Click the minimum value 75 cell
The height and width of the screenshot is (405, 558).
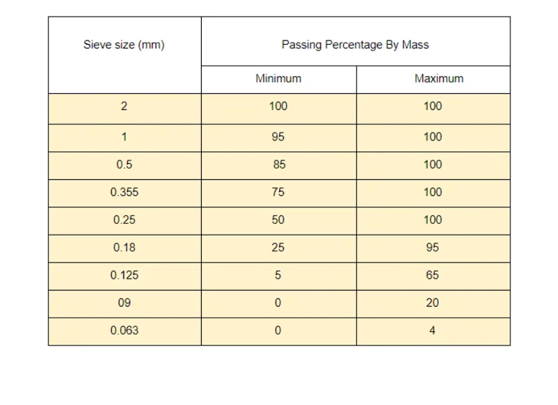tap(279, 193)
